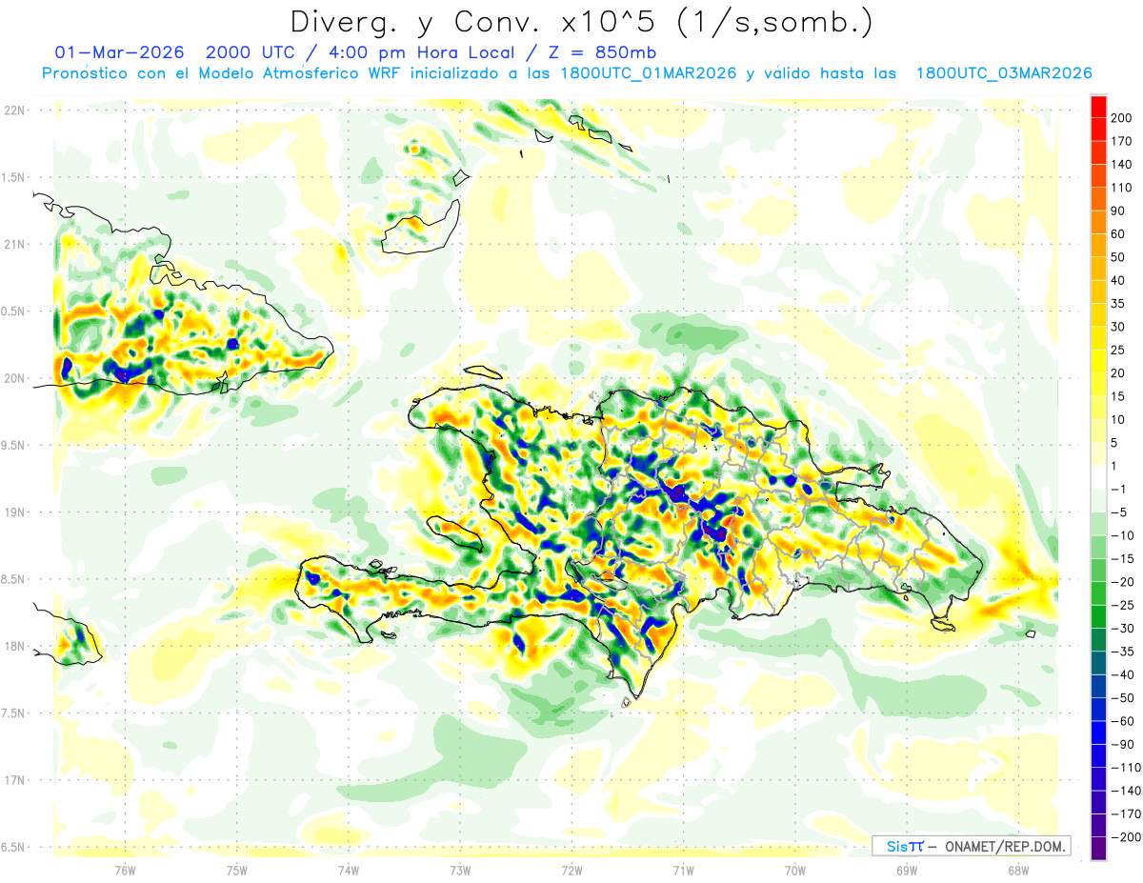Screen dimensions: 1143x883
Task: Click the blue 'Sis' logo text in credit box
Action: pos(896,846)
